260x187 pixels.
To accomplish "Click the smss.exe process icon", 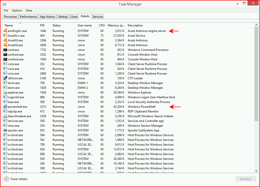I will [x=5, y=126].
